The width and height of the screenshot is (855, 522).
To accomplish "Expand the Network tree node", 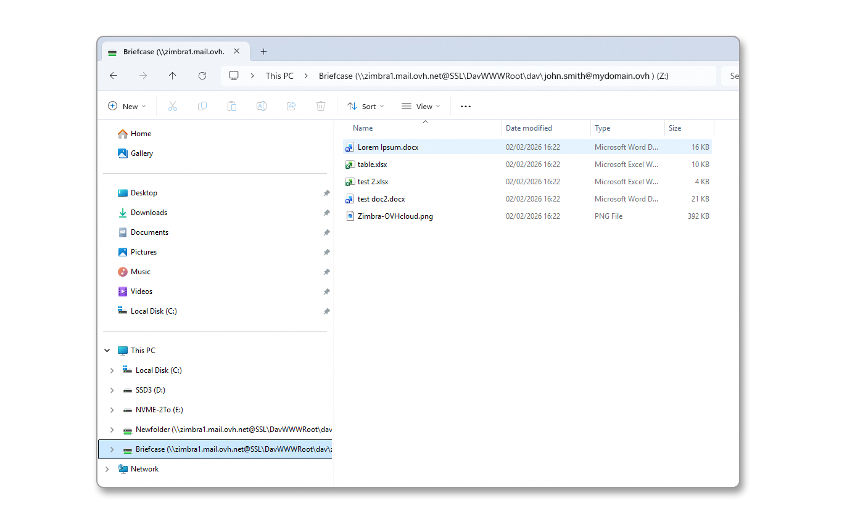I will tap(107, 469).
